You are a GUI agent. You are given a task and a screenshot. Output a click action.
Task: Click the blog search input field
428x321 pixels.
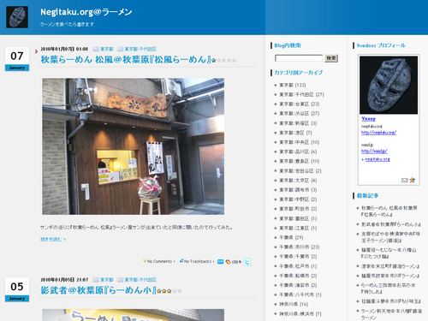tap(299, 58)
